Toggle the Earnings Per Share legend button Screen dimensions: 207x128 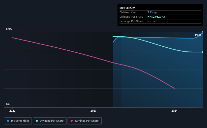pyautogui.click(x=84, y=121)
